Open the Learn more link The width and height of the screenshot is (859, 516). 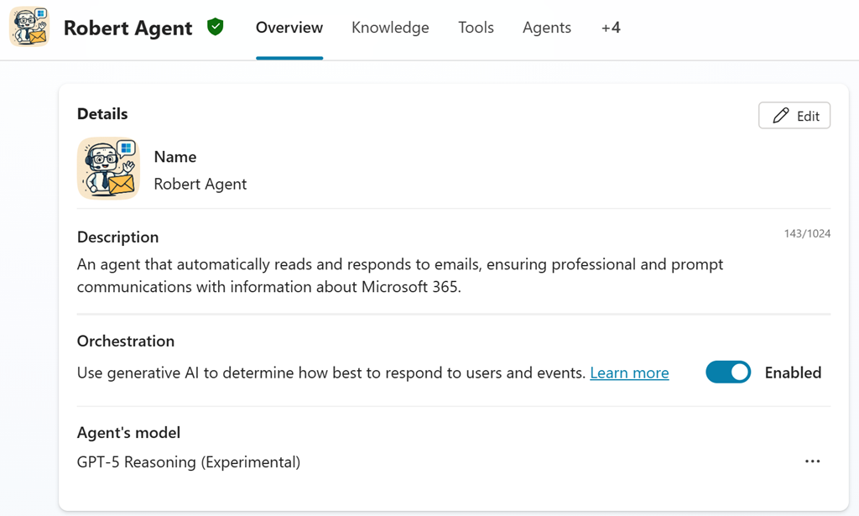click(x=629, y=373)
